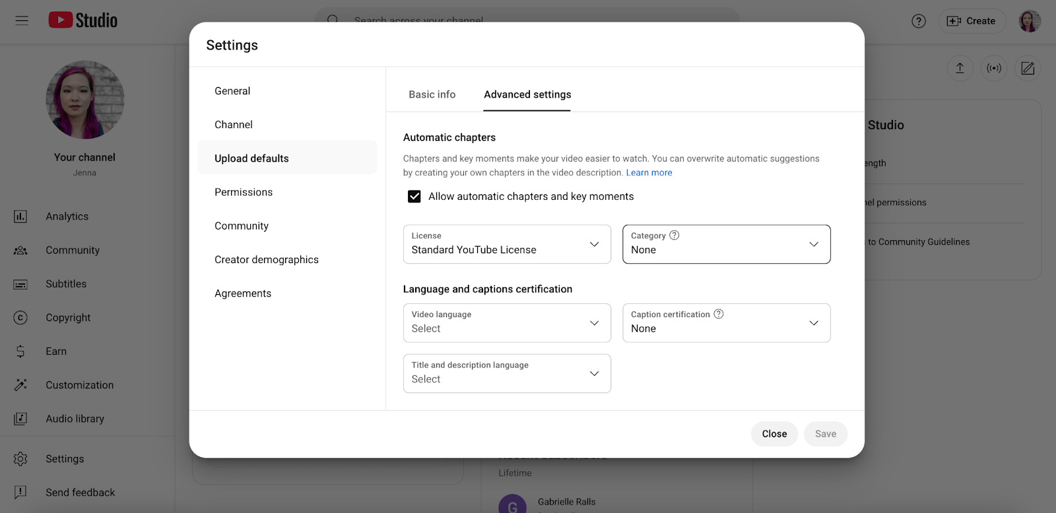Click the go live broadcast icon
Viewport: 1056px width, 513px height.
pyautogui.click(x=994, y=68)
